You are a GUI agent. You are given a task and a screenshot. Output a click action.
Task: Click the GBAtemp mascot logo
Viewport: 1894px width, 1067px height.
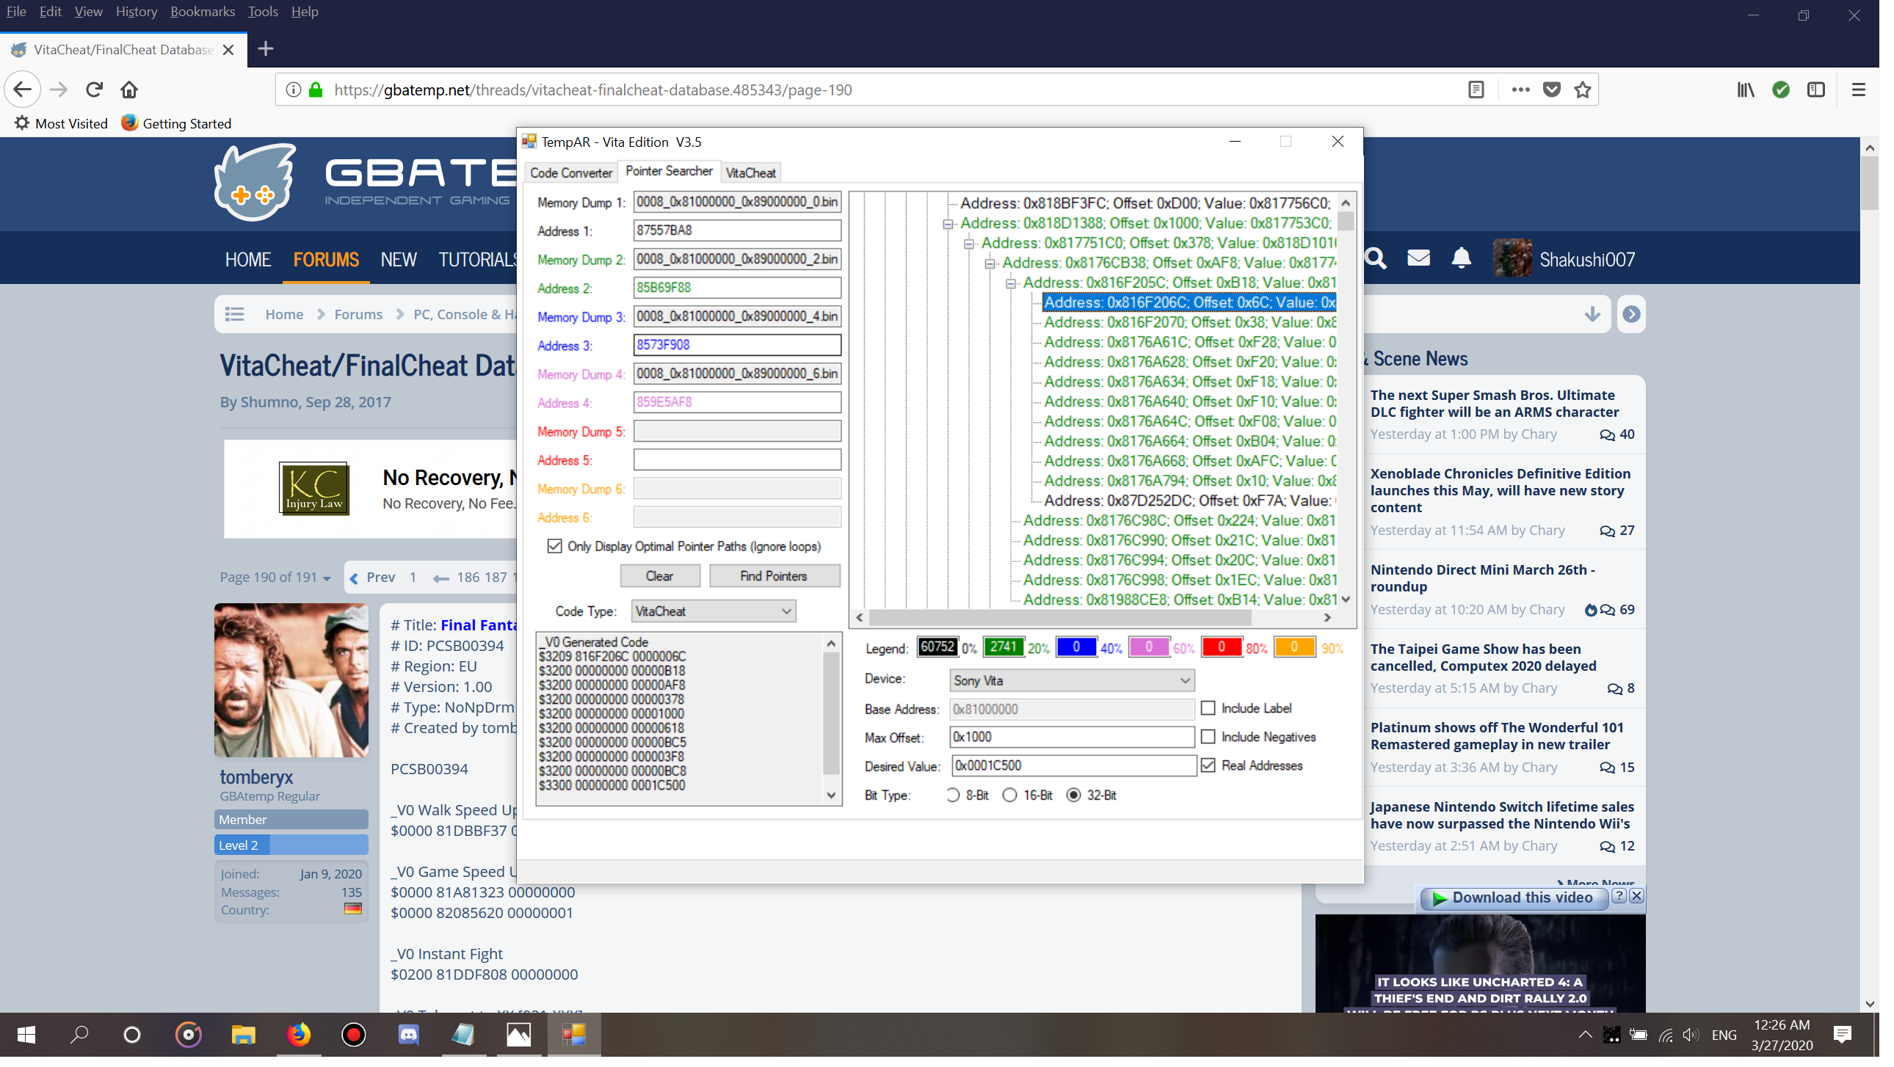coord(255,183)
